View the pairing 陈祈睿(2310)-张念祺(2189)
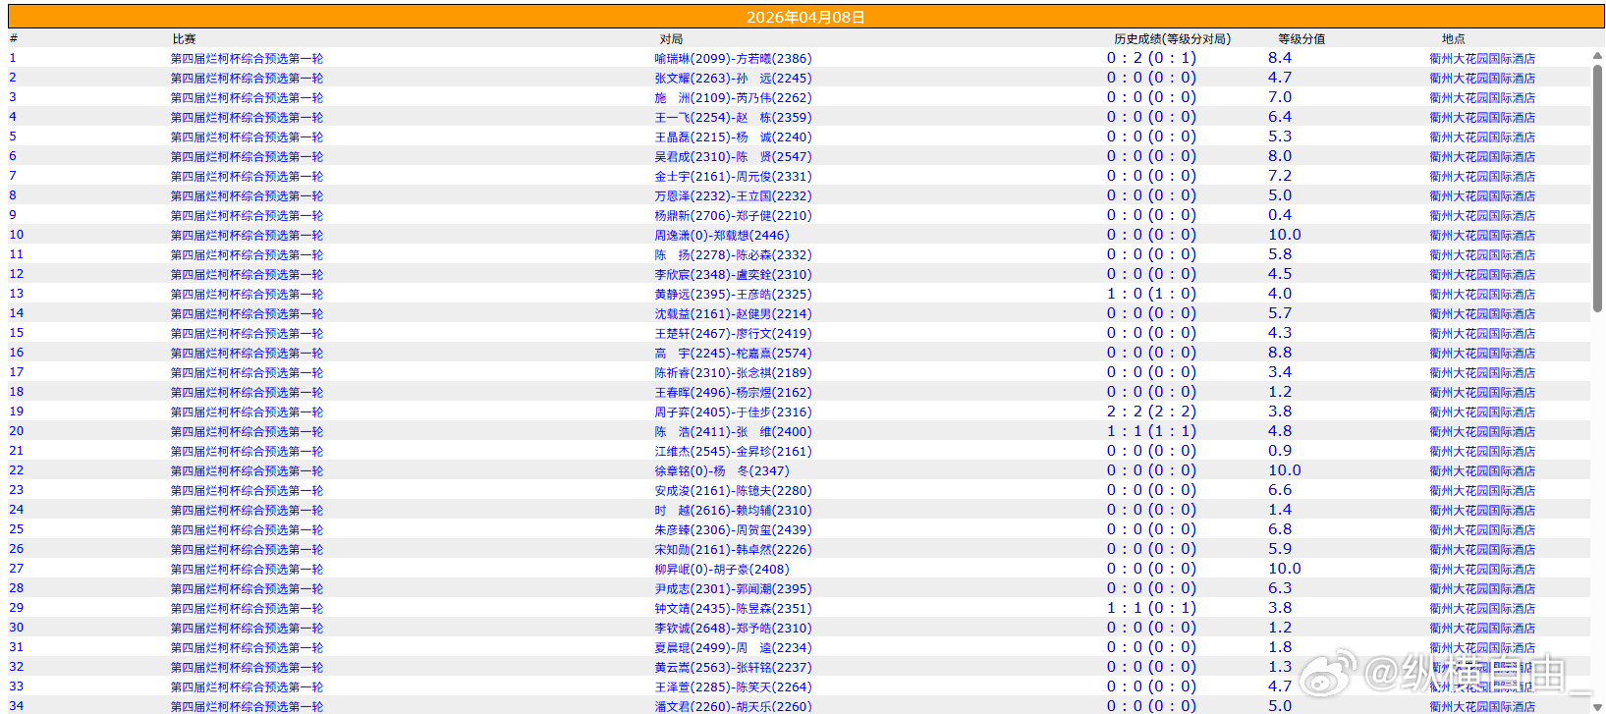Screen dimensions: 1606x714 point(733,373)
